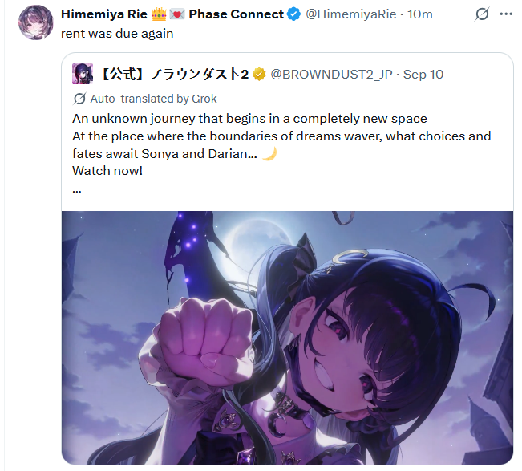Viewport: 522px width, 471px height.
Task: Click the Grok icon beside Auto-translated label
Action: pyautogui.click(x=79, y=99)
